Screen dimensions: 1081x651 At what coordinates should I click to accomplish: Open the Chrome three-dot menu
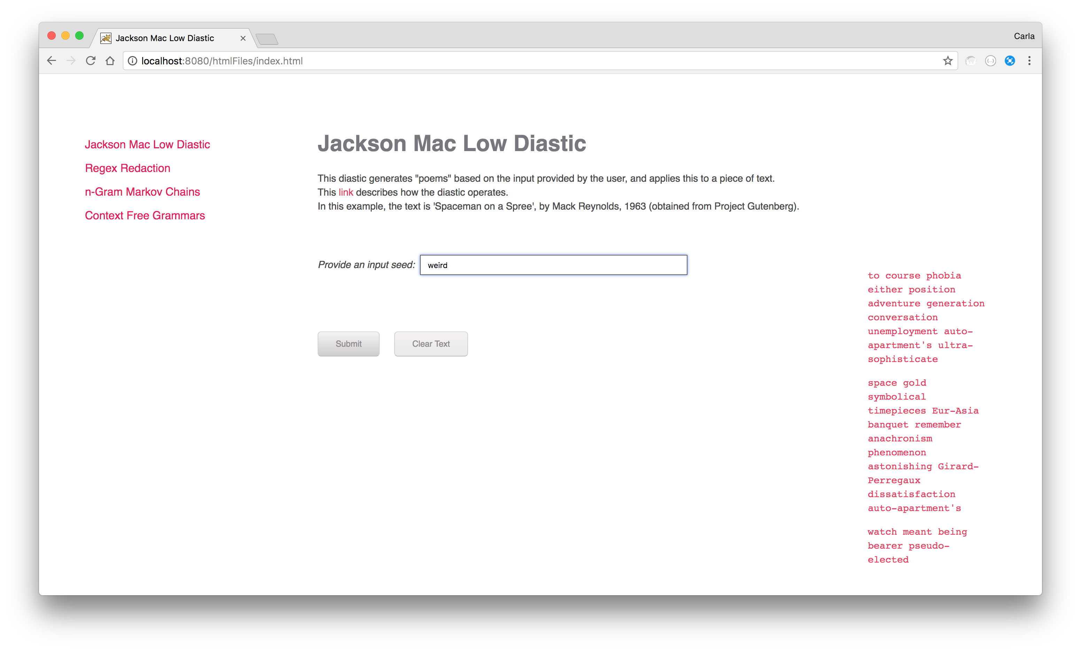(x=1029, y=61)
